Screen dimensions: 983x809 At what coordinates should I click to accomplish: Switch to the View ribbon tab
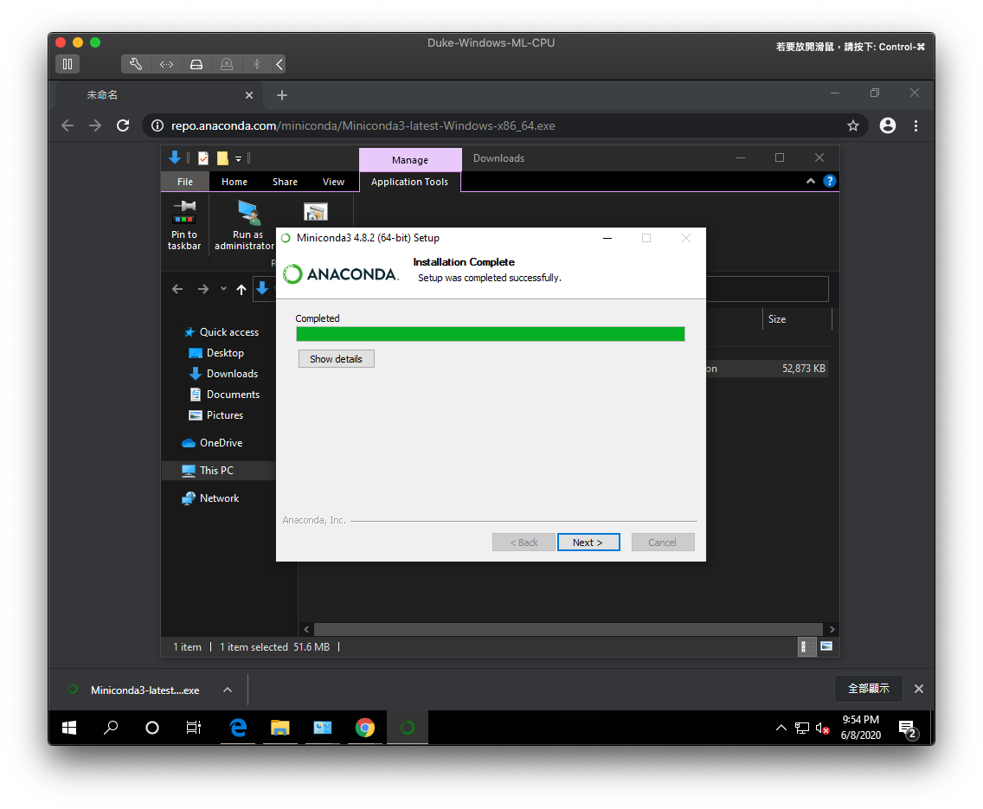[x=333, y=182]
